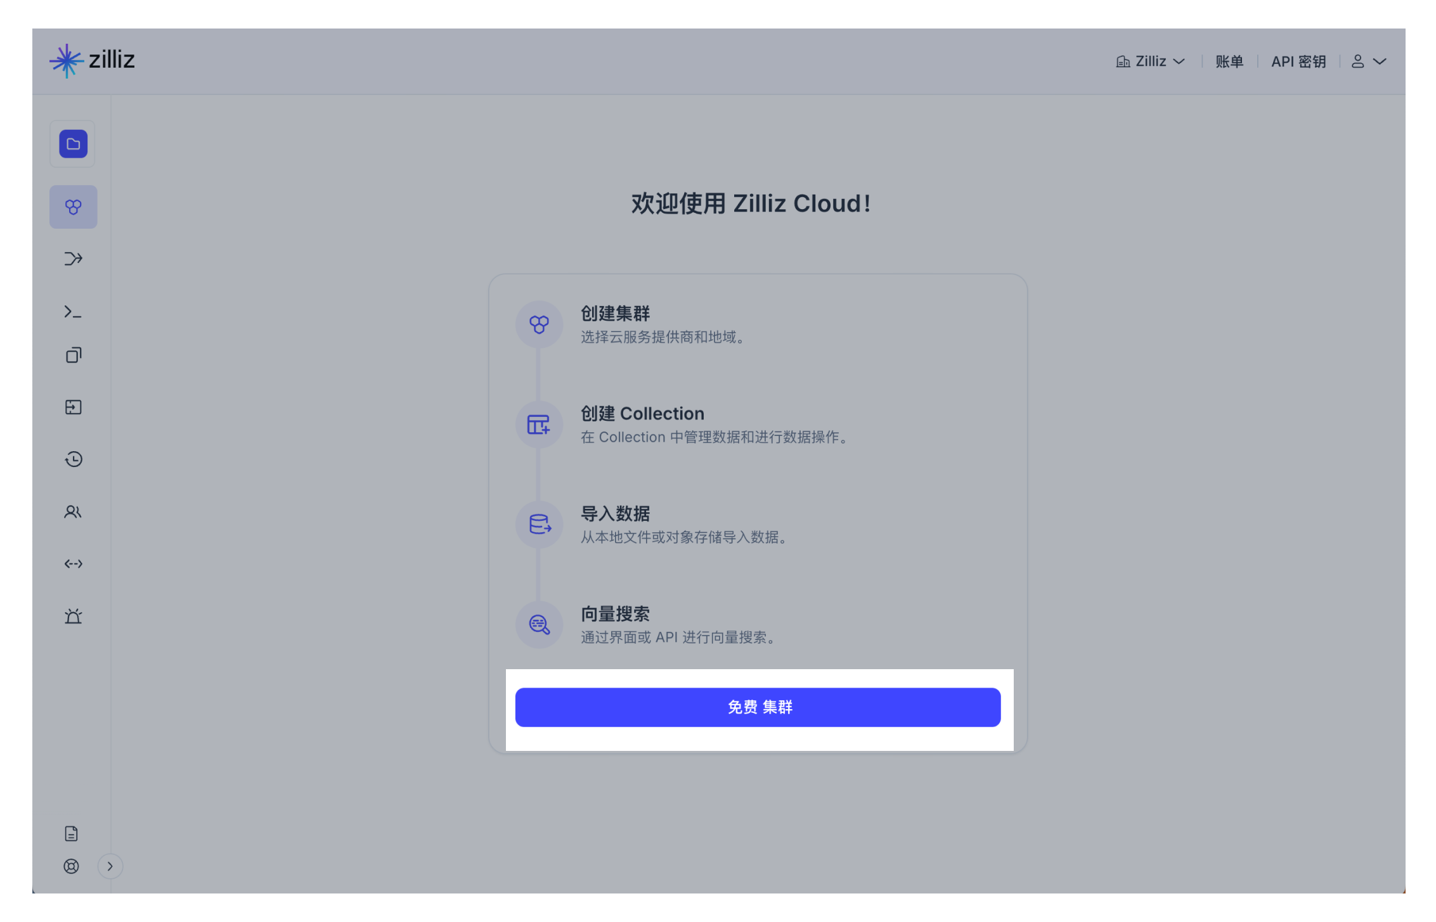The width and height of the screenshot is (1436, 922).
Task: Open 账单 billing page
Action: click(x=1229, y=61)
